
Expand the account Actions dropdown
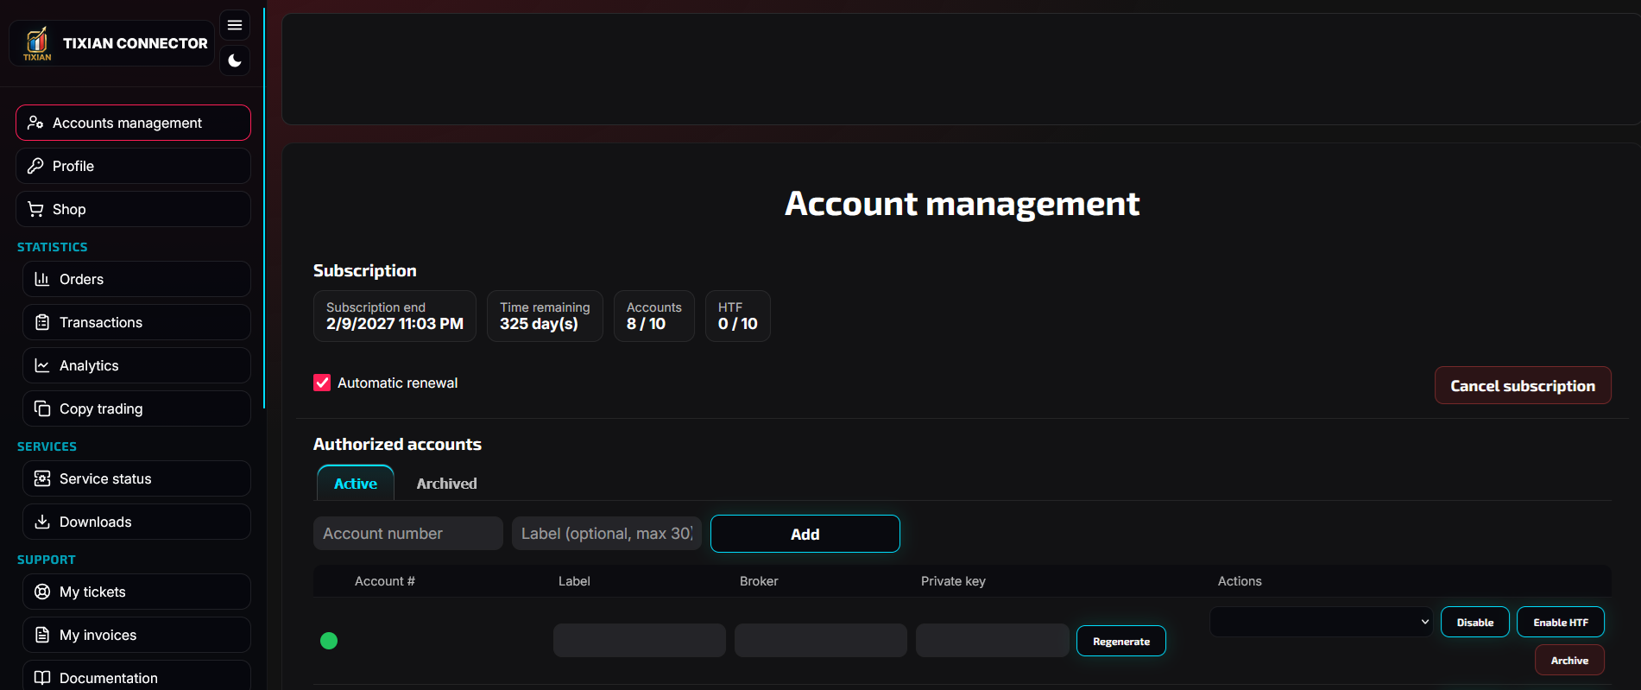point(1321,622)
